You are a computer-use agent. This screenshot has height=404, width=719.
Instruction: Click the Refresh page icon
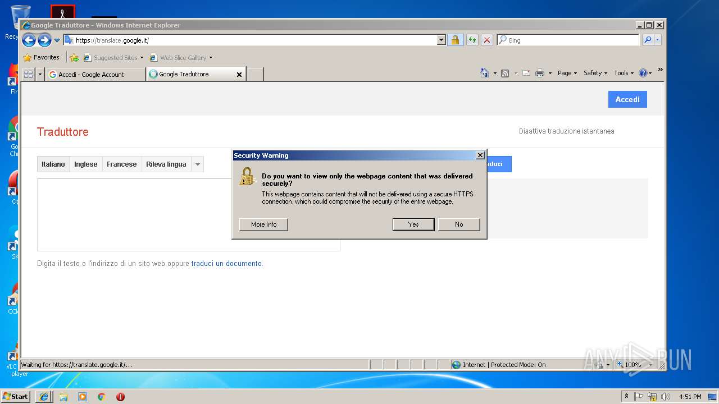pos(472,40)
